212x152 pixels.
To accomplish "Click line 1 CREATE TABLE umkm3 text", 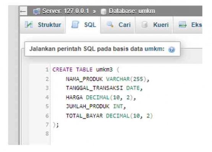I will (86, 70).
